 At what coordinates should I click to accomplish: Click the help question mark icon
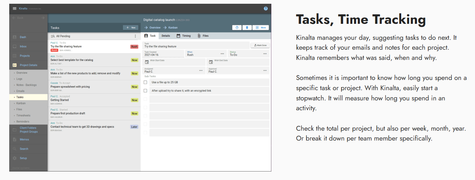click(x=266, y=9)
